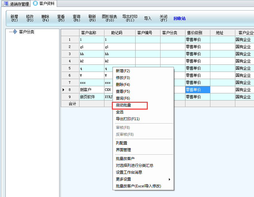Screen dimensions: 254x197
Task: Open the 更多设置 submenu arrow
Action: (x=169, y=179)
